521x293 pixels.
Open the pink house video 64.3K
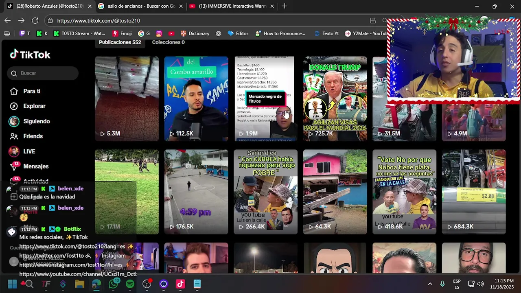335,192
